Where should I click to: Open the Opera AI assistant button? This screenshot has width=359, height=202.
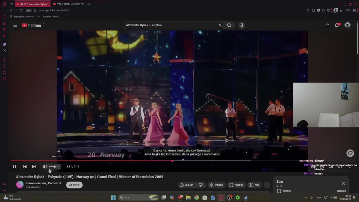[348, 10]
